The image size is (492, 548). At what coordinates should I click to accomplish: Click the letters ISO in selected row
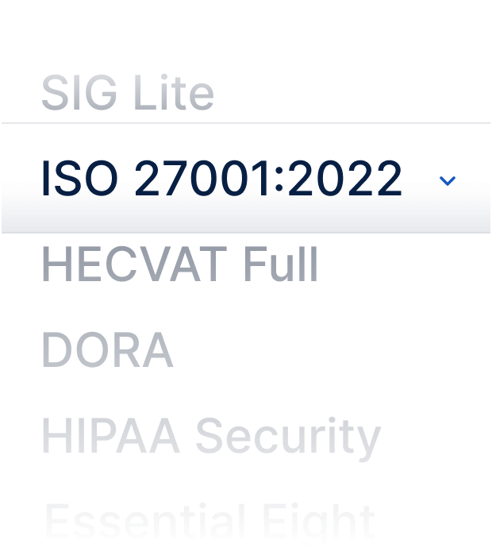pyautogui.click(x=79, y=178)
